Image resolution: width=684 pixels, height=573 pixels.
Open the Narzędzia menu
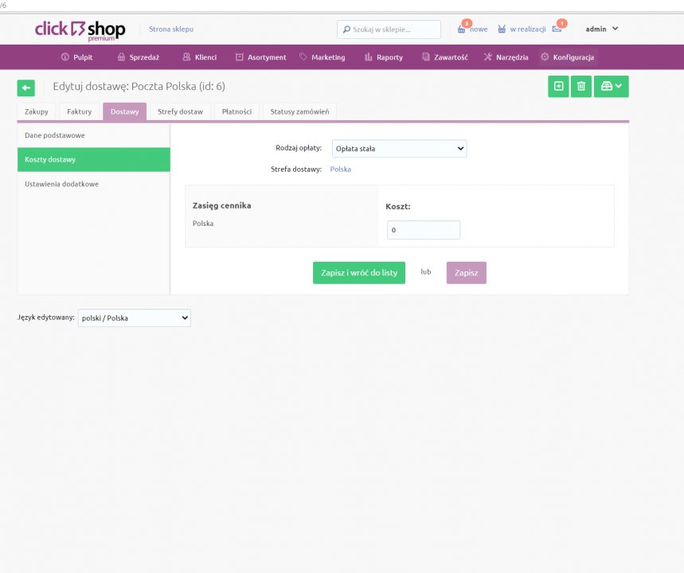tap(506, 57)
